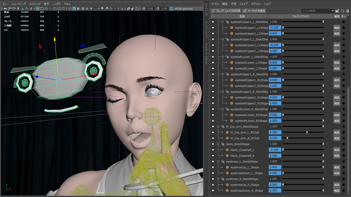Image resolution: width=351 pixels, height=197 pixels.
Task: Toggle the film gate icon
Action: [42, 9]
